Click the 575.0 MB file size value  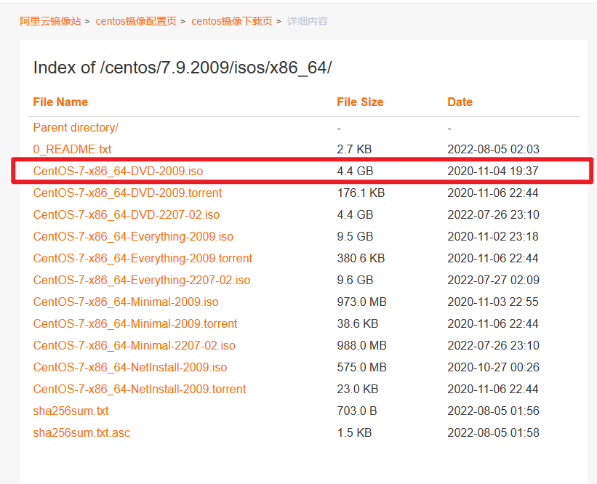point(361,367)
